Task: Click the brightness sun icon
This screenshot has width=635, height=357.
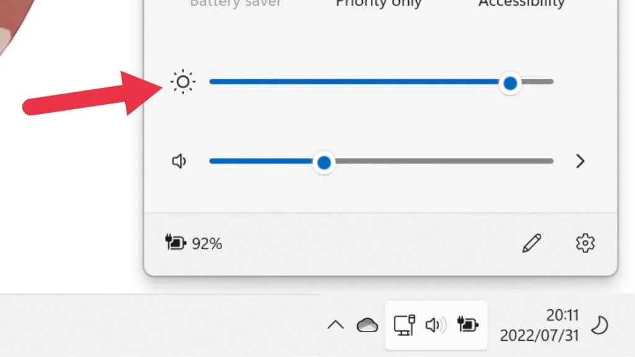Action: (x=182, y=82)
